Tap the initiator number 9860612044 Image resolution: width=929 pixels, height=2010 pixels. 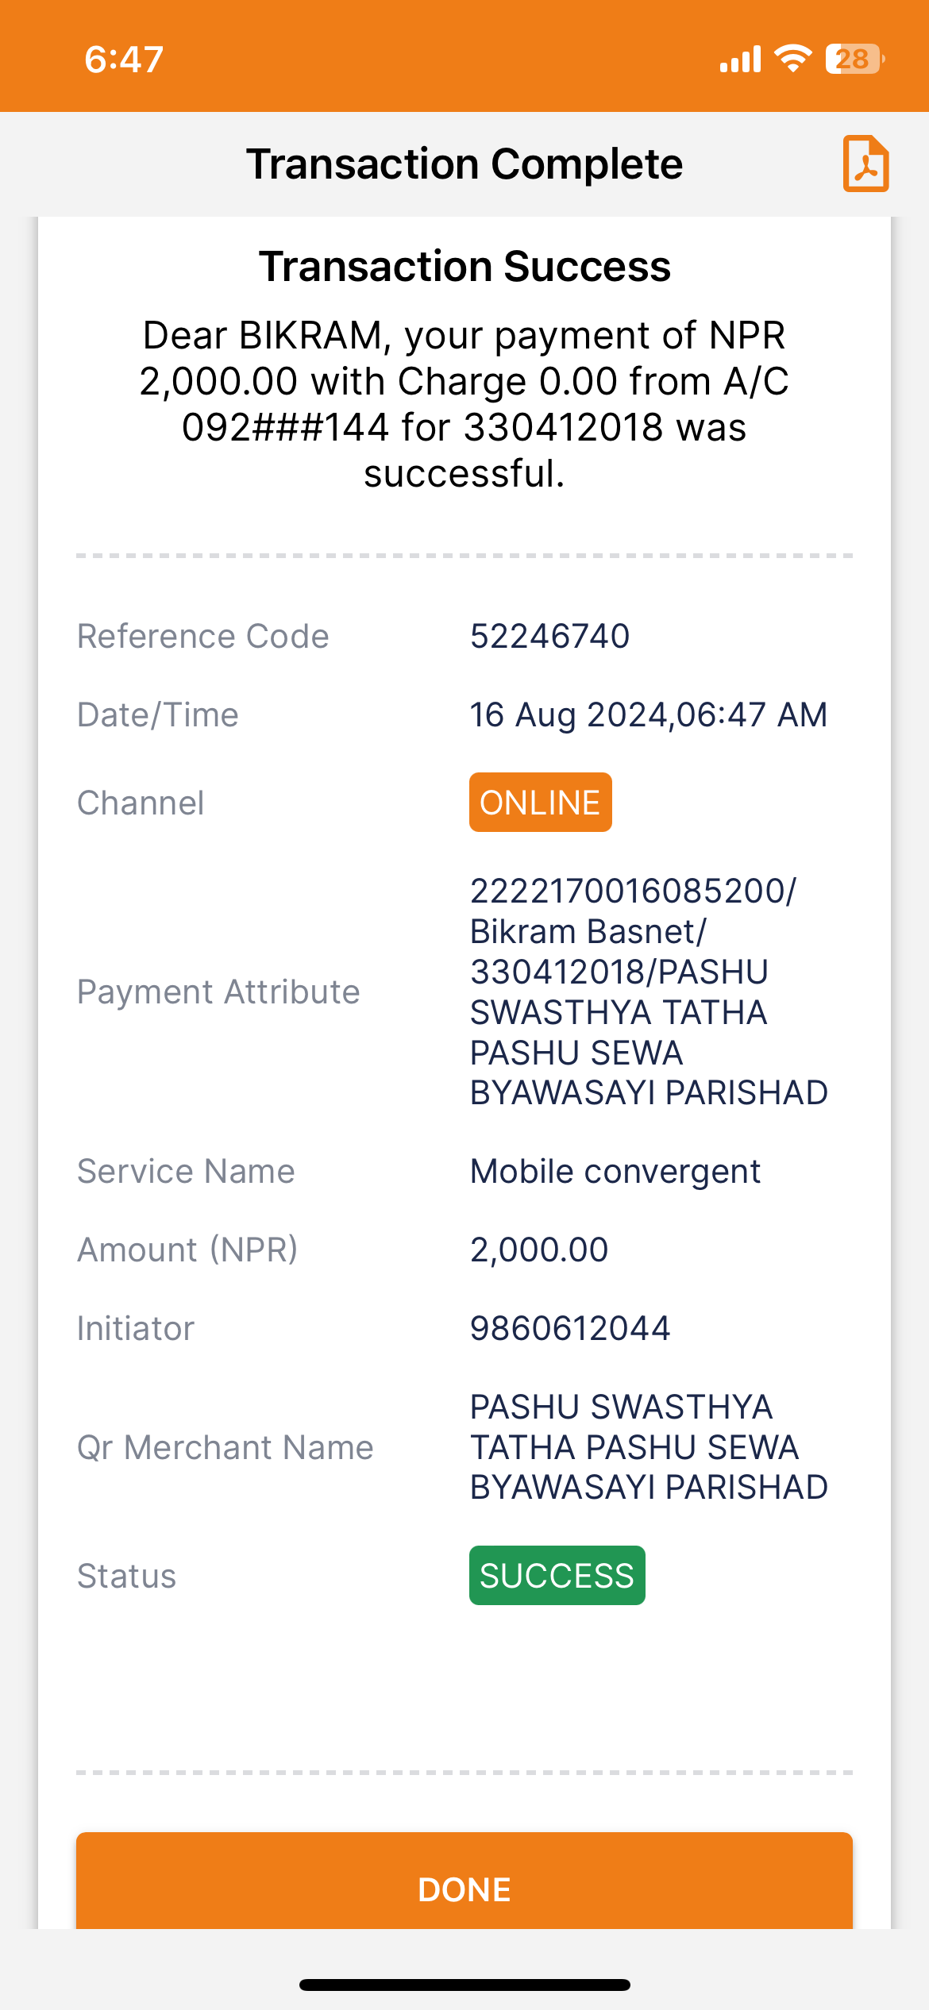[570, 1328]
